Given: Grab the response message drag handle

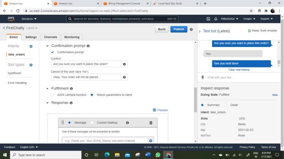Looking at the screenshot, I should tap(63, 122).
